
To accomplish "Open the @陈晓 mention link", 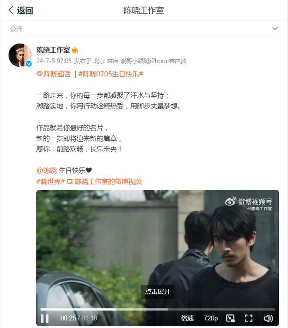I will (x=46, y=171).
